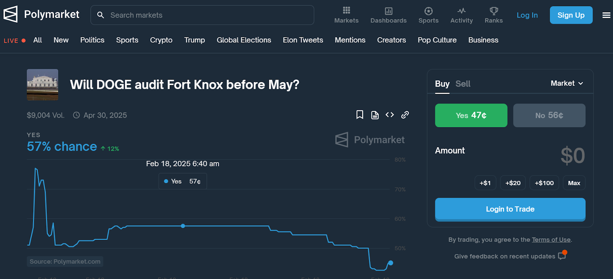Open the Mentions category

[x=350, y=40]
